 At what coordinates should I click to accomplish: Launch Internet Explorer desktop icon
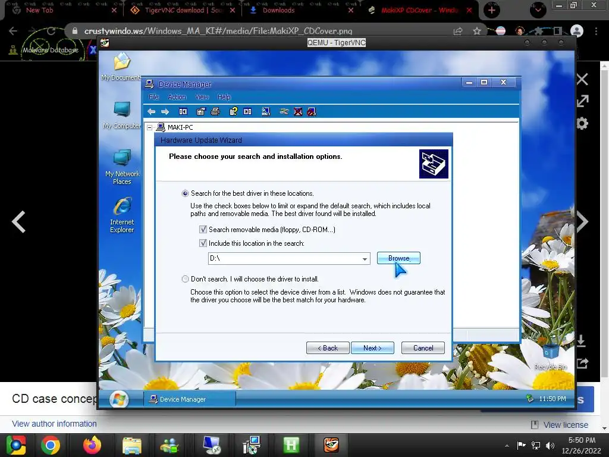pyautogui.click(x=122, y=215)
